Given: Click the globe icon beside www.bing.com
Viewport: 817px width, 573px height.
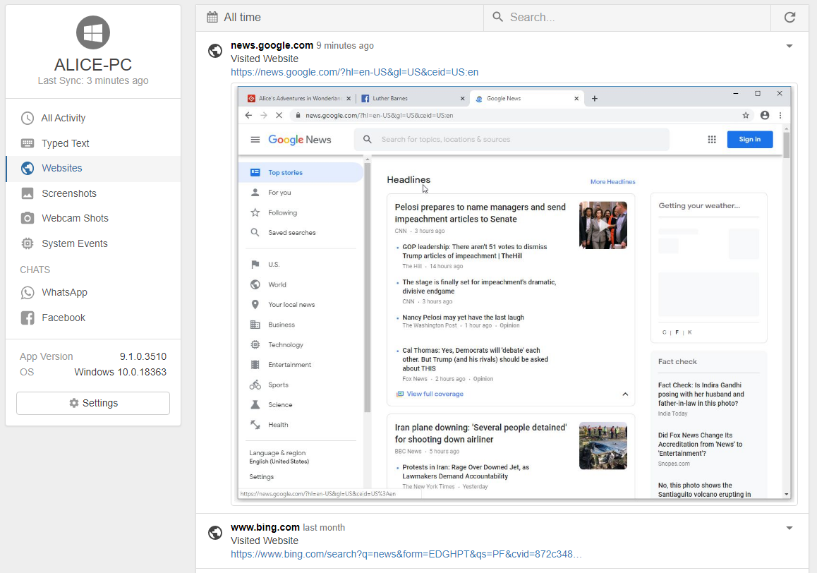Looking at the screenshot, I should click(215, 532).
